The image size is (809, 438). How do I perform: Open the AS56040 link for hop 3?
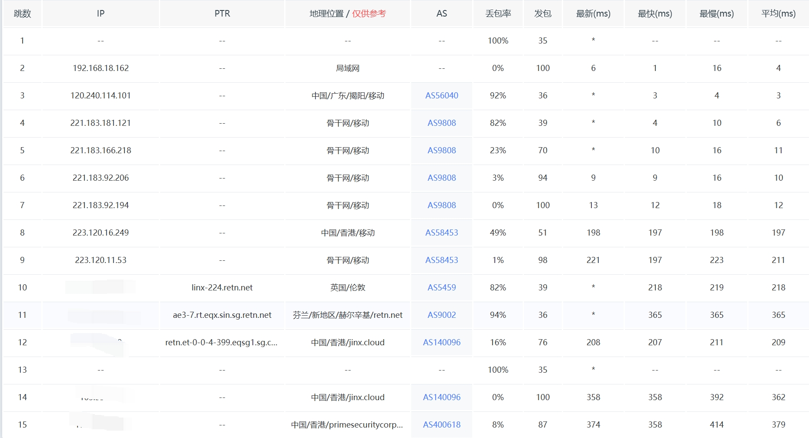[x=441, y=95]
